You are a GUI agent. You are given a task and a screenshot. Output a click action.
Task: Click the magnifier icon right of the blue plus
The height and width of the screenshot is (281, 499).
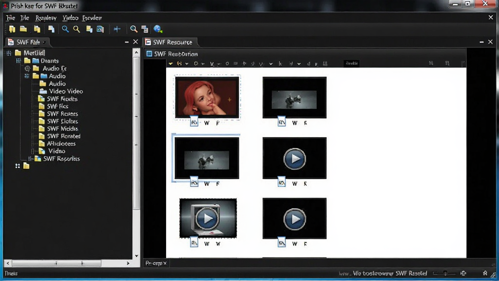(x=134, y=29)
